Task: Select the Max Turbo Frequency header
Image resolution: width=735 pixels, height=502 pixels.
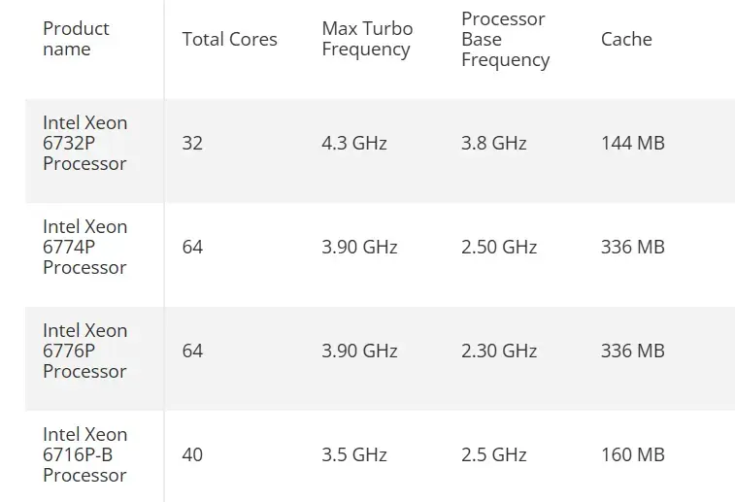Action: pyautogui.click(x=367, y=39)
